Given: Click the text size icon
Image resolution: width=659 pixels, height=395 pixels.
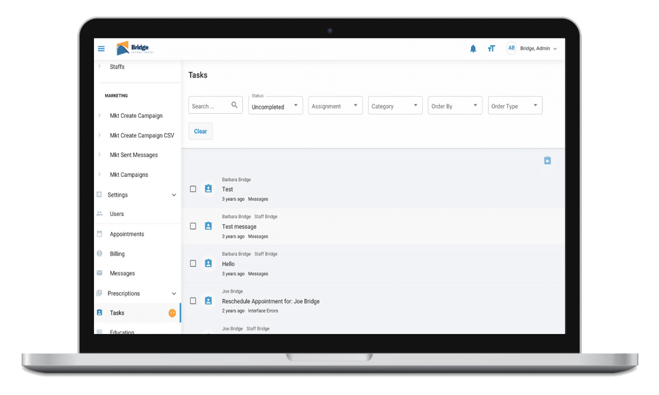Looking at the screenshot, I should pyautogui.click(x=492, y=49).
